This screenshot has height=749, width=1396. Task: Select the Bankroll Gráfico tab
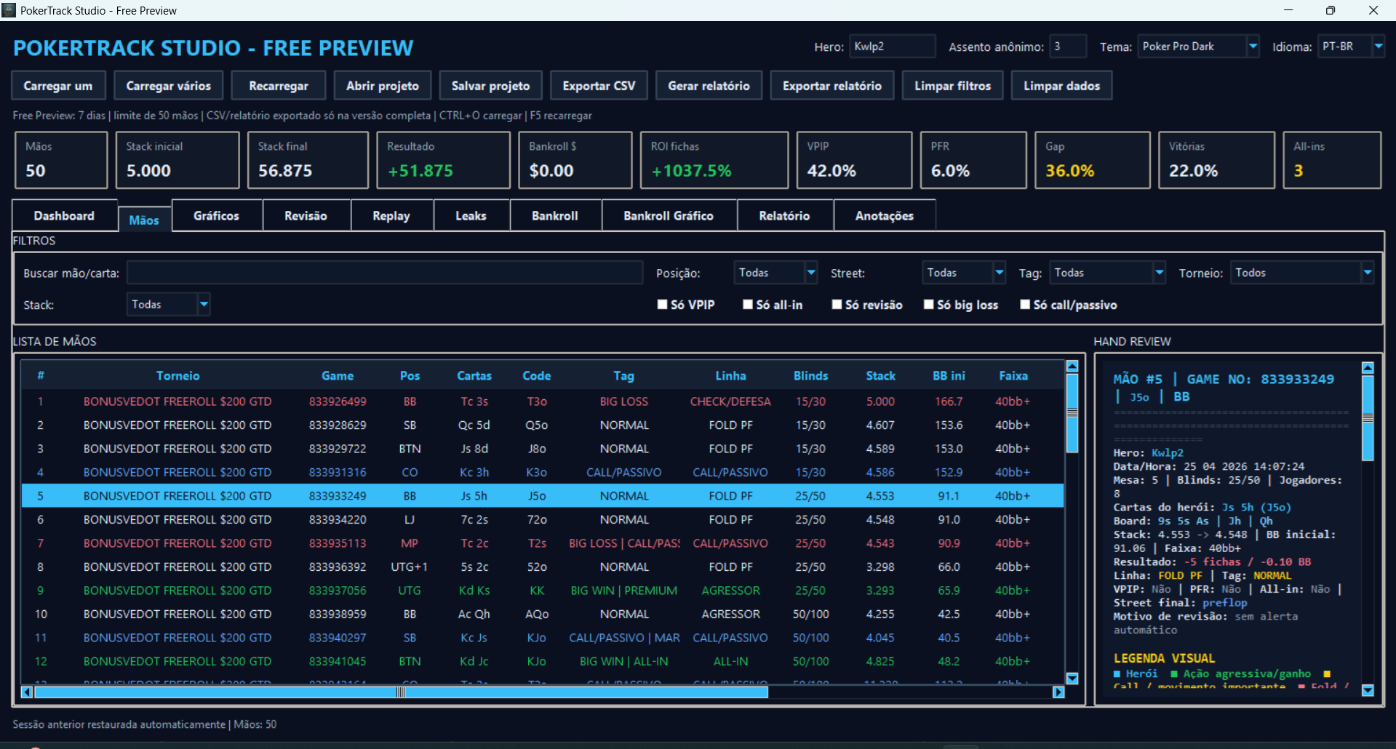pyautogui.click(x=669, y=216)
